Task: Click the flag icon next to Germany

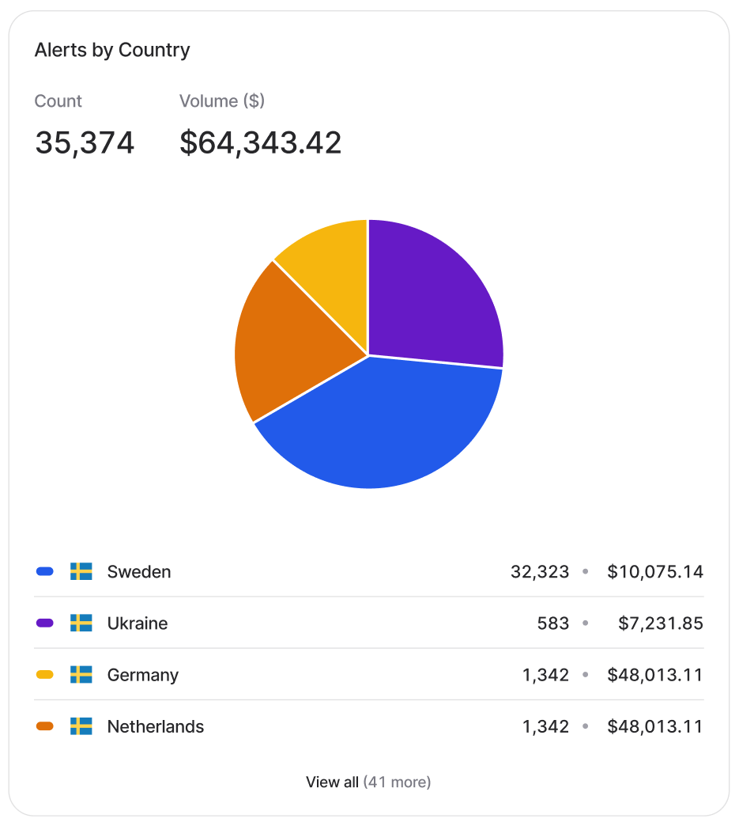Action: click(81, 675)
